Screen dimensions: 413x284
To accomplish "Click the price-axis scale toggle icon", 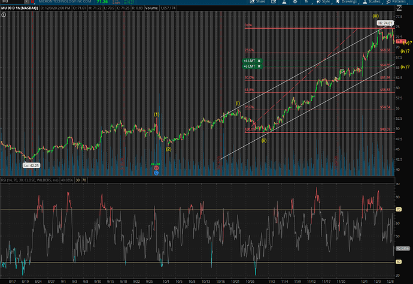I will point(399,8).
